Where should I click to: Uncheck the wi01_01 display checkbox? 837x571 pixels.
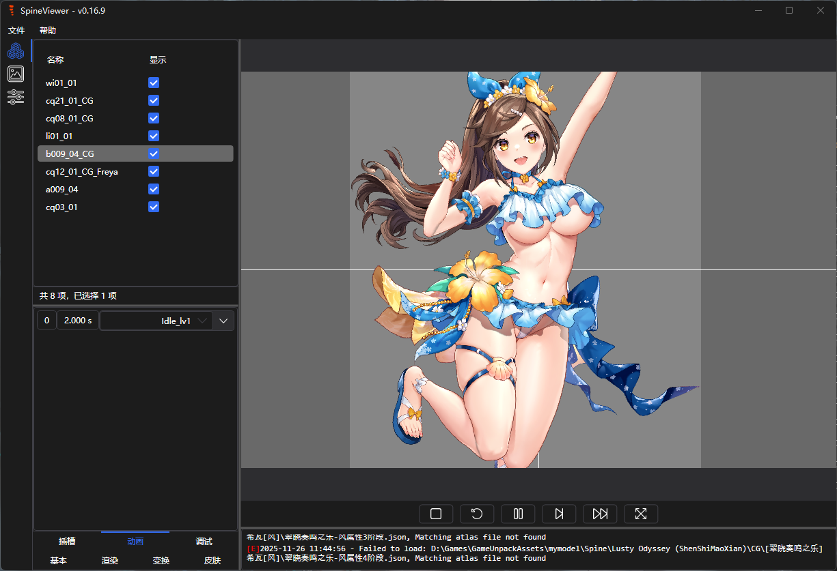coord(154,83)
